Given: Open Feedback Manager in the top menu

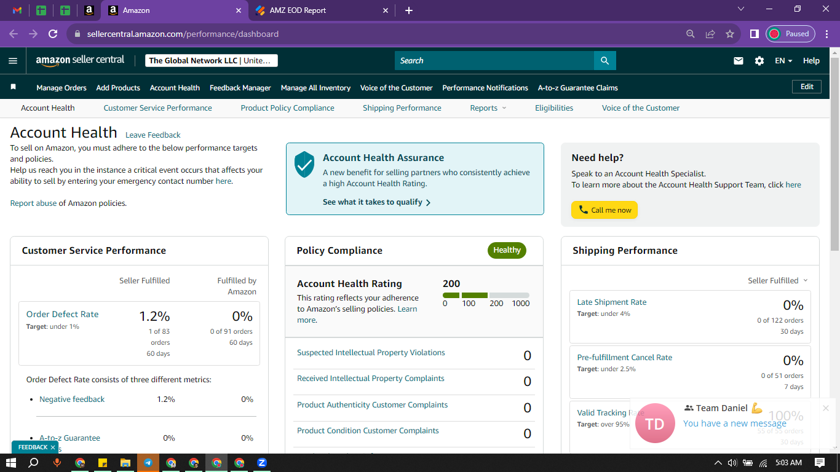Looking at the screenshot, I should coord(240,88).
